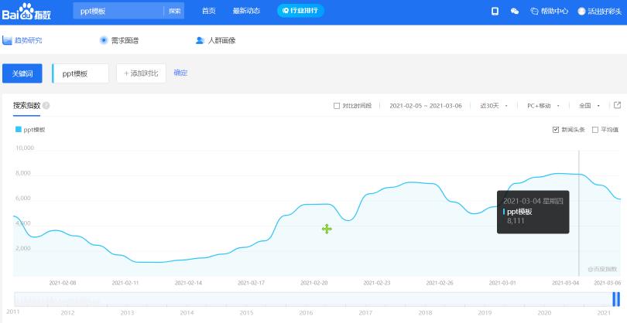The height and width of the screenshot is (323, 627).
Task: Click the 2021-02-08 x-axis date label
Action: tap(63, 283)
